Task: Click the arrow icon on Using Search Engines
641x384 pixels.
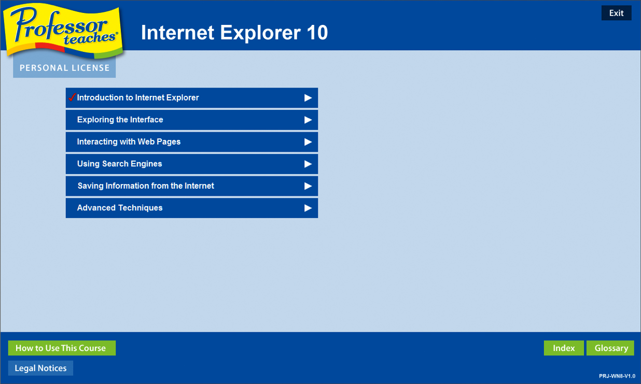Action: (x=308, y=164)
